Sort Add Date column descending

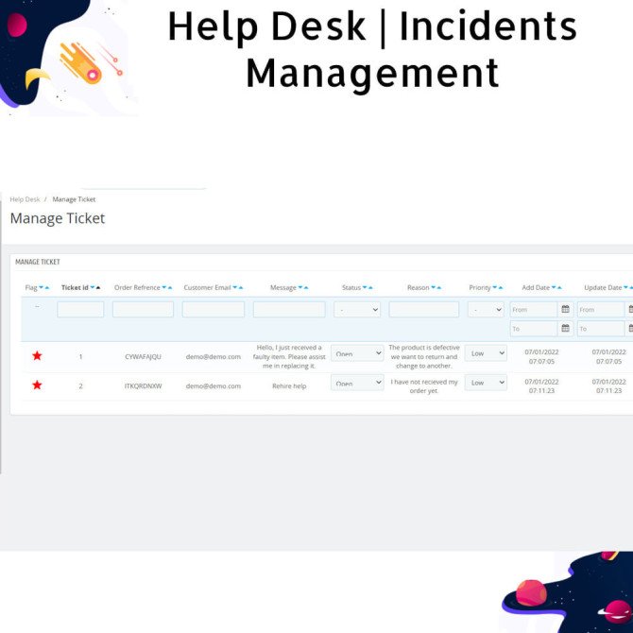(x=554, y=287)
